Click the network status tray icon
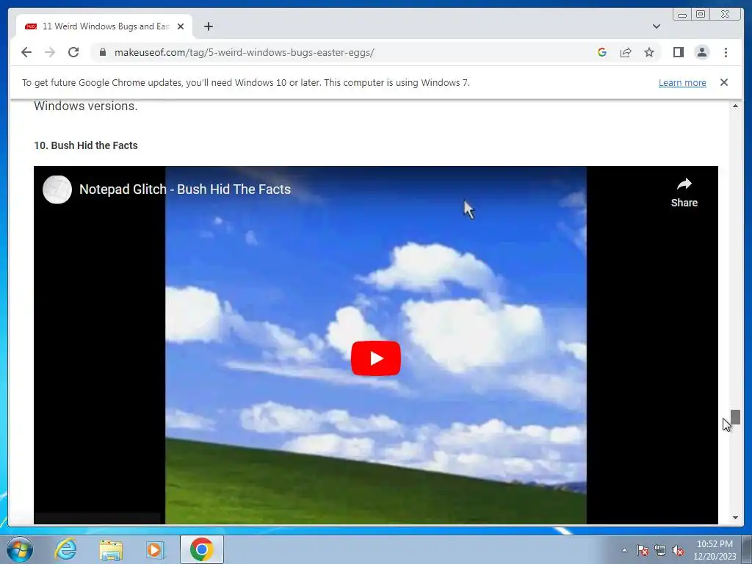The height and width of the screenshot is (564, 752). tap(660, 550)
